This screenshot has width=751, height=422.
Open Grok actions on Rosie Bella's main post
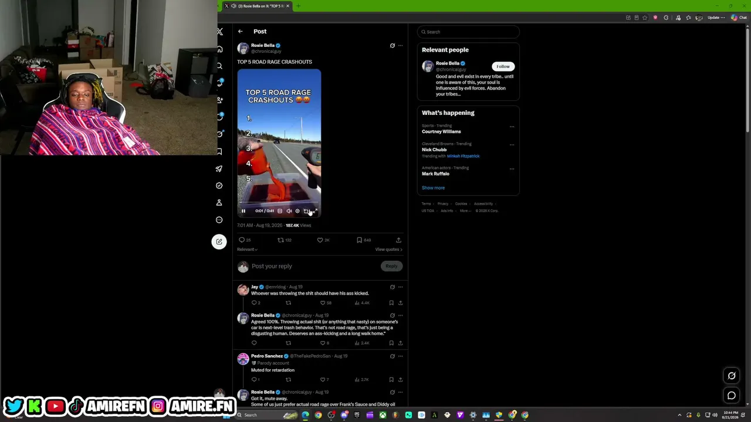click(393, 46)
